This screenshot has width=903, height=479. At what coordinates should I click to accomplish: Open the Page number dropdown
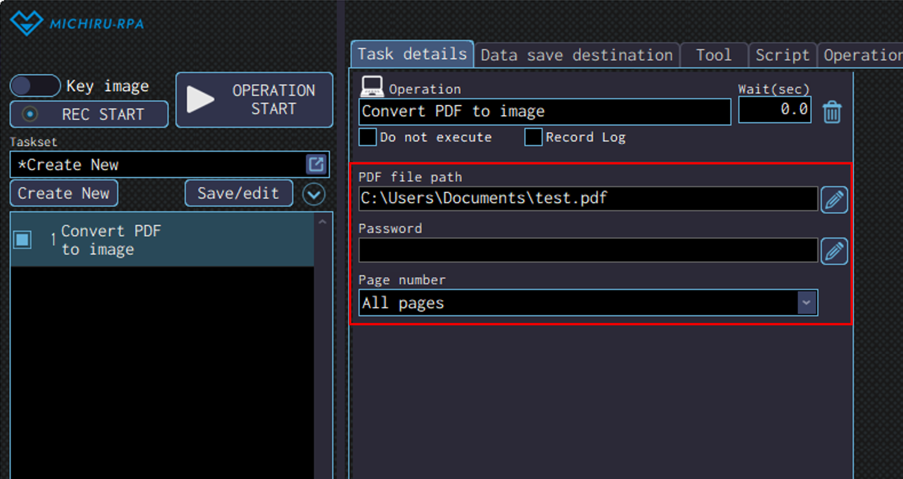806,302
